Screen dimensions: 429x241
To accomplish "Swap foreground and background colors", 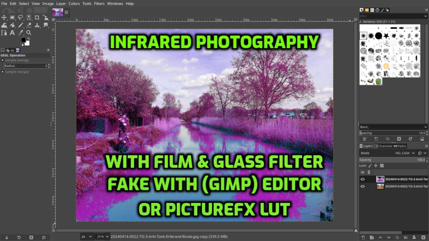I will (x=28, y=39).
